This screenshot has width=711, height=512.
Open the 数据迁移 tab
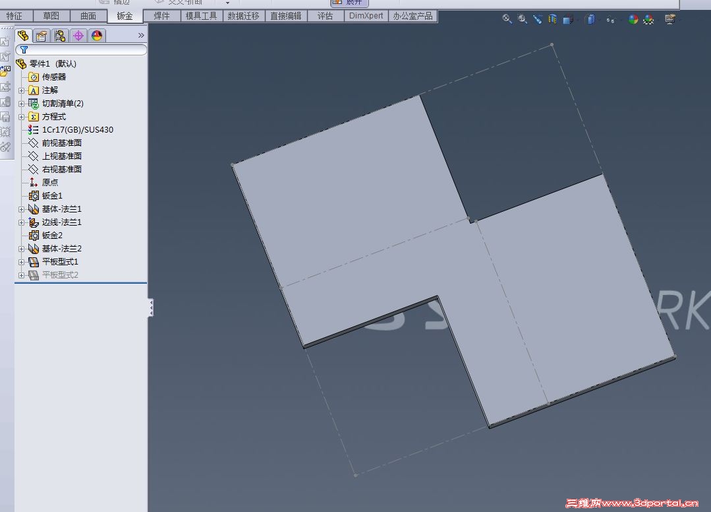[244, 16]
